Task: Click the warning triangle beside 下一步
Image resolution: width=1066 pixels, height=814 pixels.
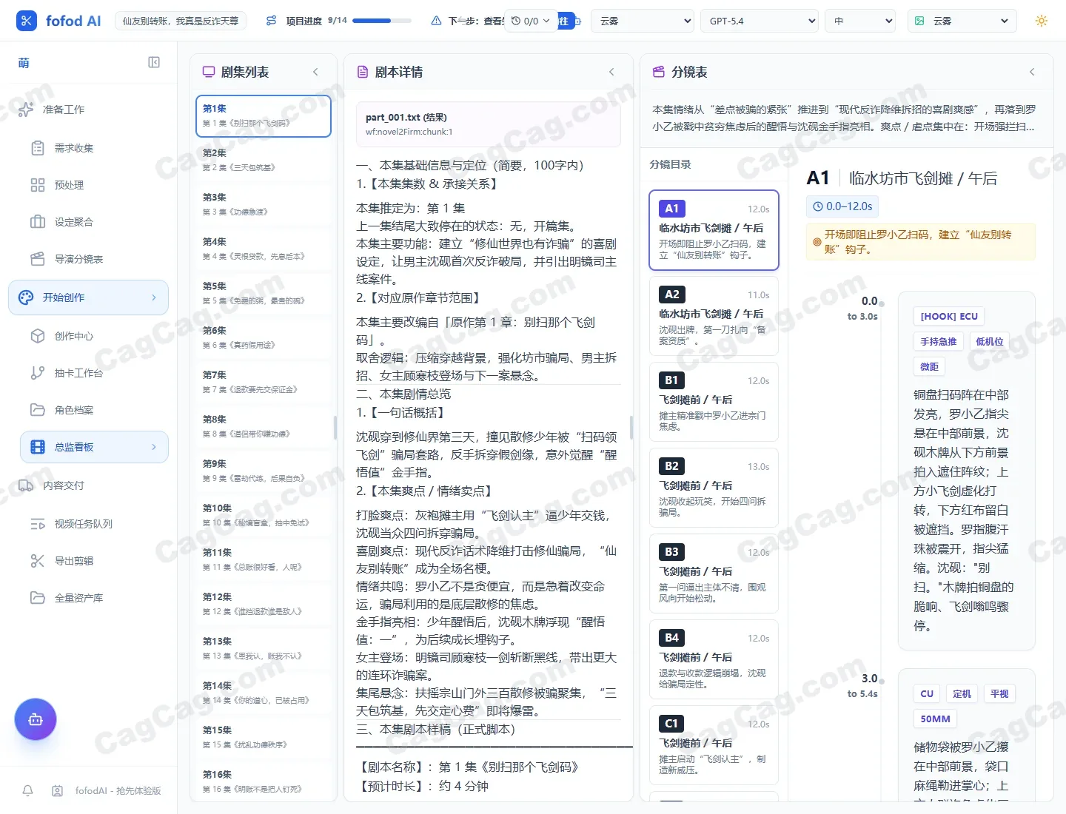Action: click(x=437, y=21)
